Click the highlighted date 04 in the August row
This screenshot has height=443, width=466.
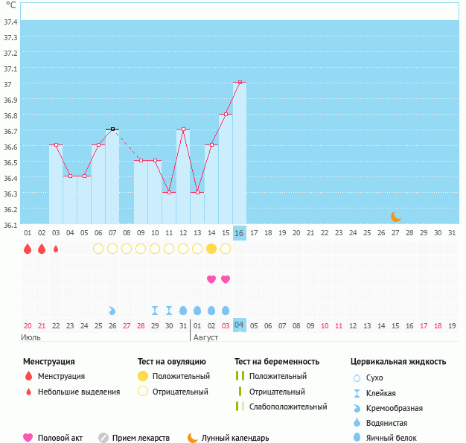240,325
